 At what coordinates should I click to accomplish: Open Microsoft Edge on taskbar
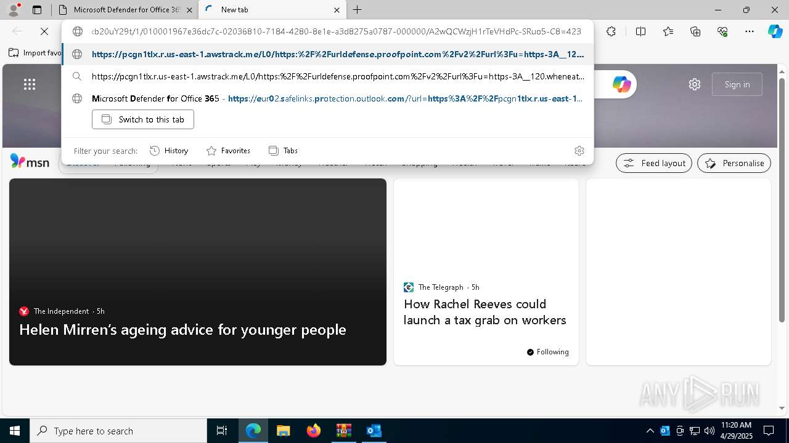pos(253,431)
